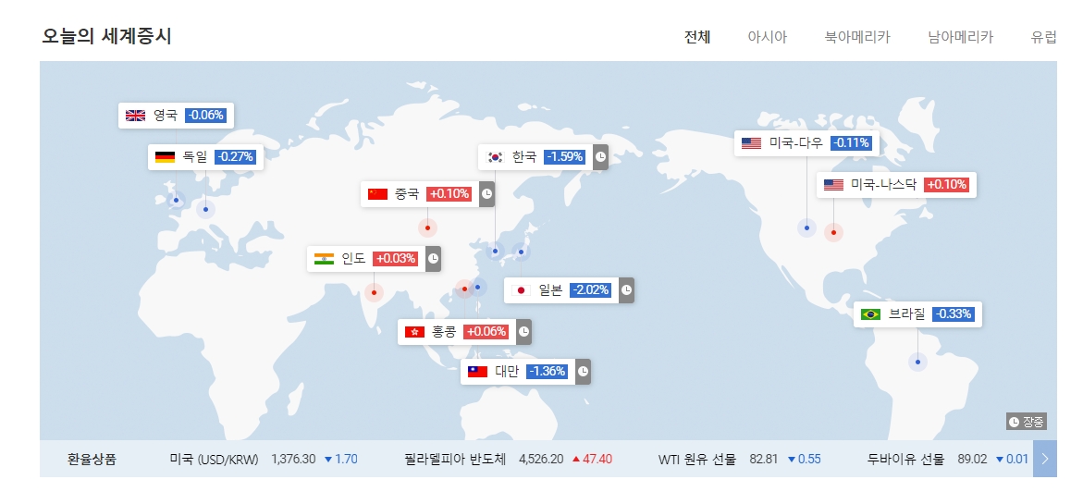Screen dimensions: 1083x504
Task: Click the 장중 legend clock icon
Action: (1014, 422)
